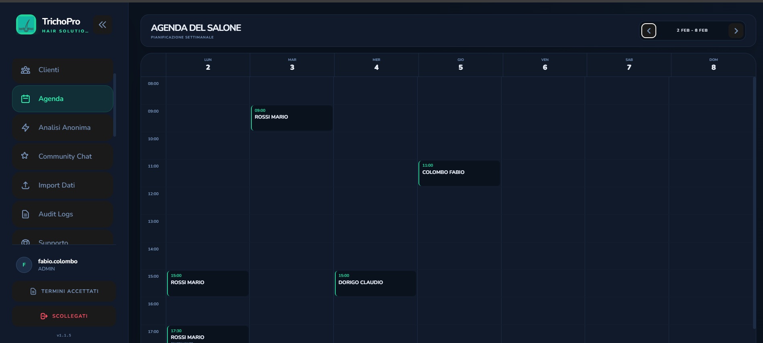This screenshot has width=763, height=343.
Task: Click Saturday 7 column header
Action: click(x=629, y=65)
